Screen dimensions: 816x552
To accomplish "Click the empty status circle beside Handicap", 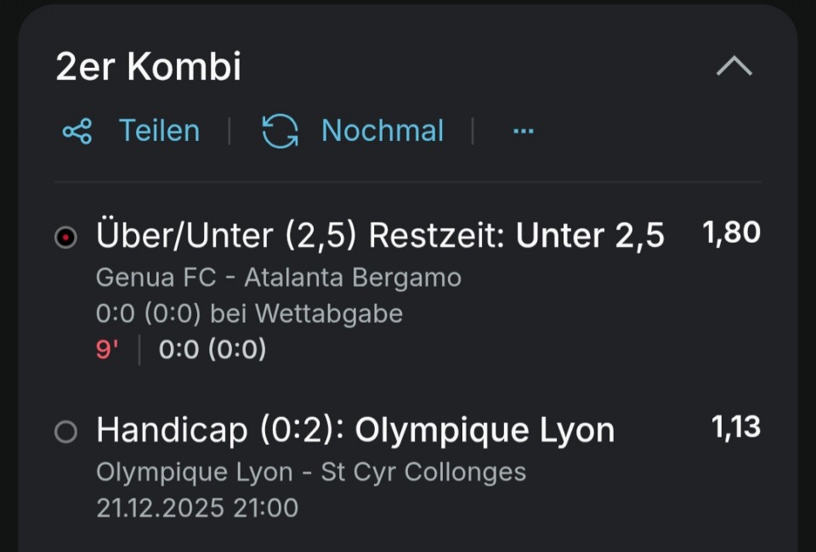I will click(x=65, y=432).
